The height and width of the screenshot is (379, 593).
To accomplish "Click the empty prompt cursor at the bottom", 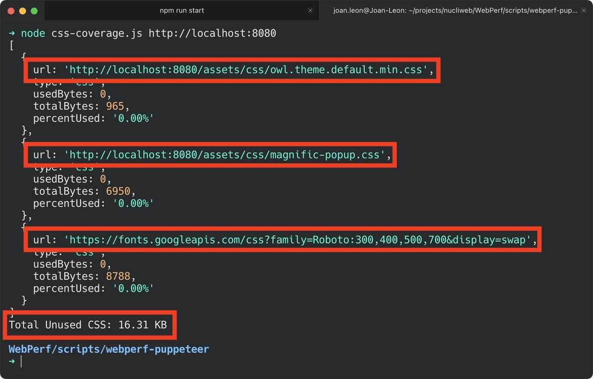I will pyautogui.click(x=21, y=362).
